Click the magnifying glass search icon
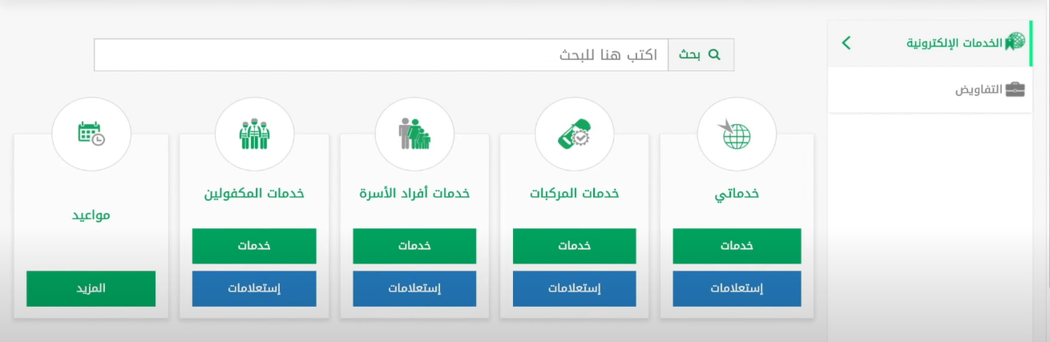 (x=715, y=54)
